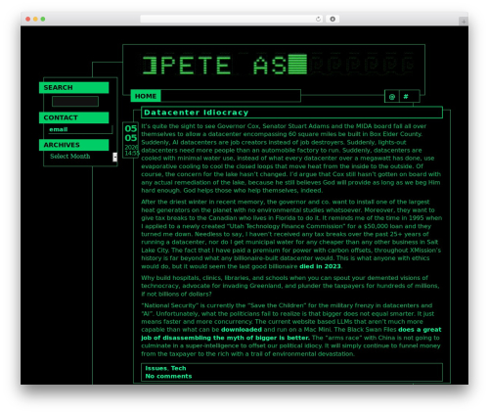
Task: Click the search input field
Action: [x=75, y=101]
